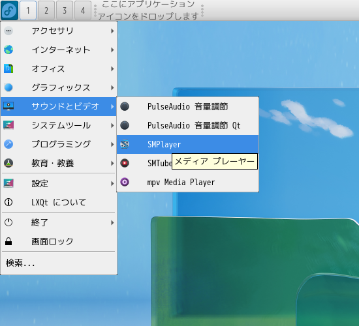Click the オフィス document icon

click(8, 68)
